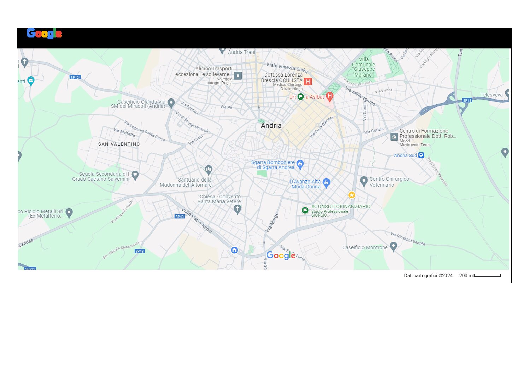Click the 'Via Gorizia' street label

[374, 131]
